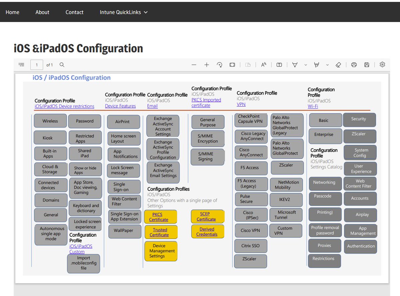
Task: Click the Import .mobileconfig file box
Action: coord(84,263)
